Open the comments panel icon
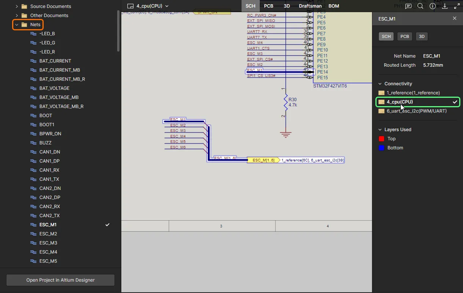 pos(408,6)
